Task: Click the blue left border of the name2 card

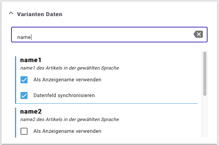Action: [15, 123]
